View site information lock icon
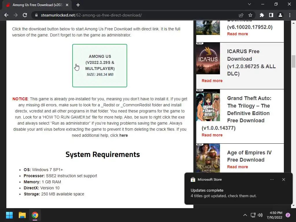296x222 pixels. click(x=36, y=15)
